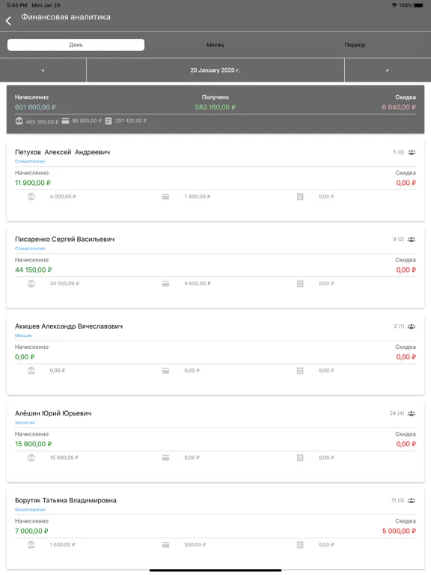The height and width of the screenshot is (575, 431).
Task: Tap the cash icon in Акишев's card
Action: click(31, 371)
